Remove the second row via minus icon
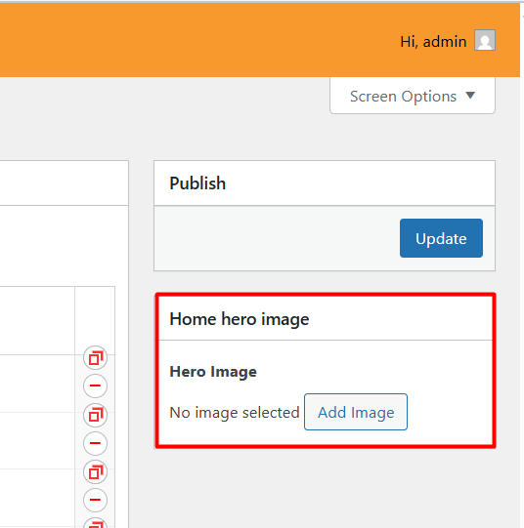524x528 pixels. click(96, 443)
